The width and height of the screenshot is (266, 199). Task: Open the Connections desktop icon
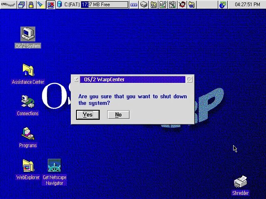[x=28, y=101]
